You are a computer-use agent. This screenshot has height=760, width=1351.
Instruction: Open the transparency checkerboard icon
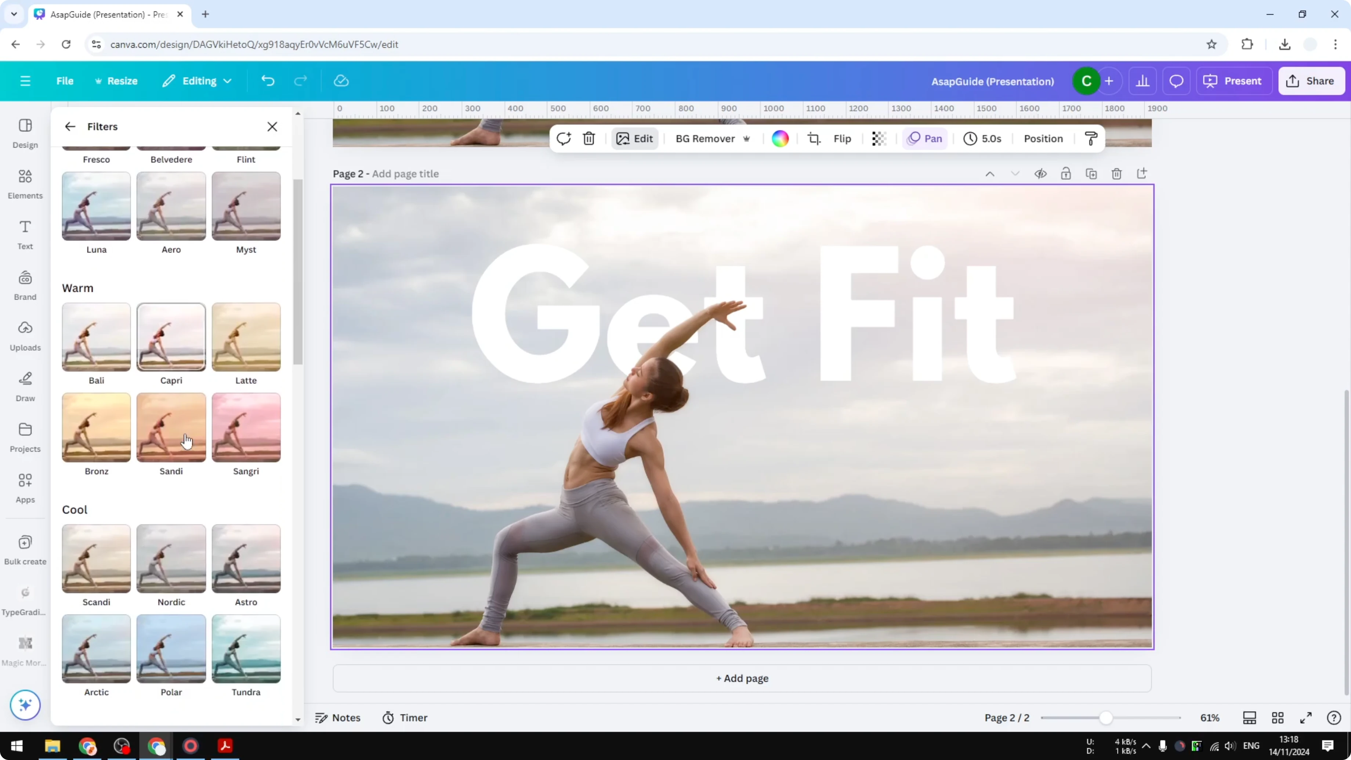879,138
